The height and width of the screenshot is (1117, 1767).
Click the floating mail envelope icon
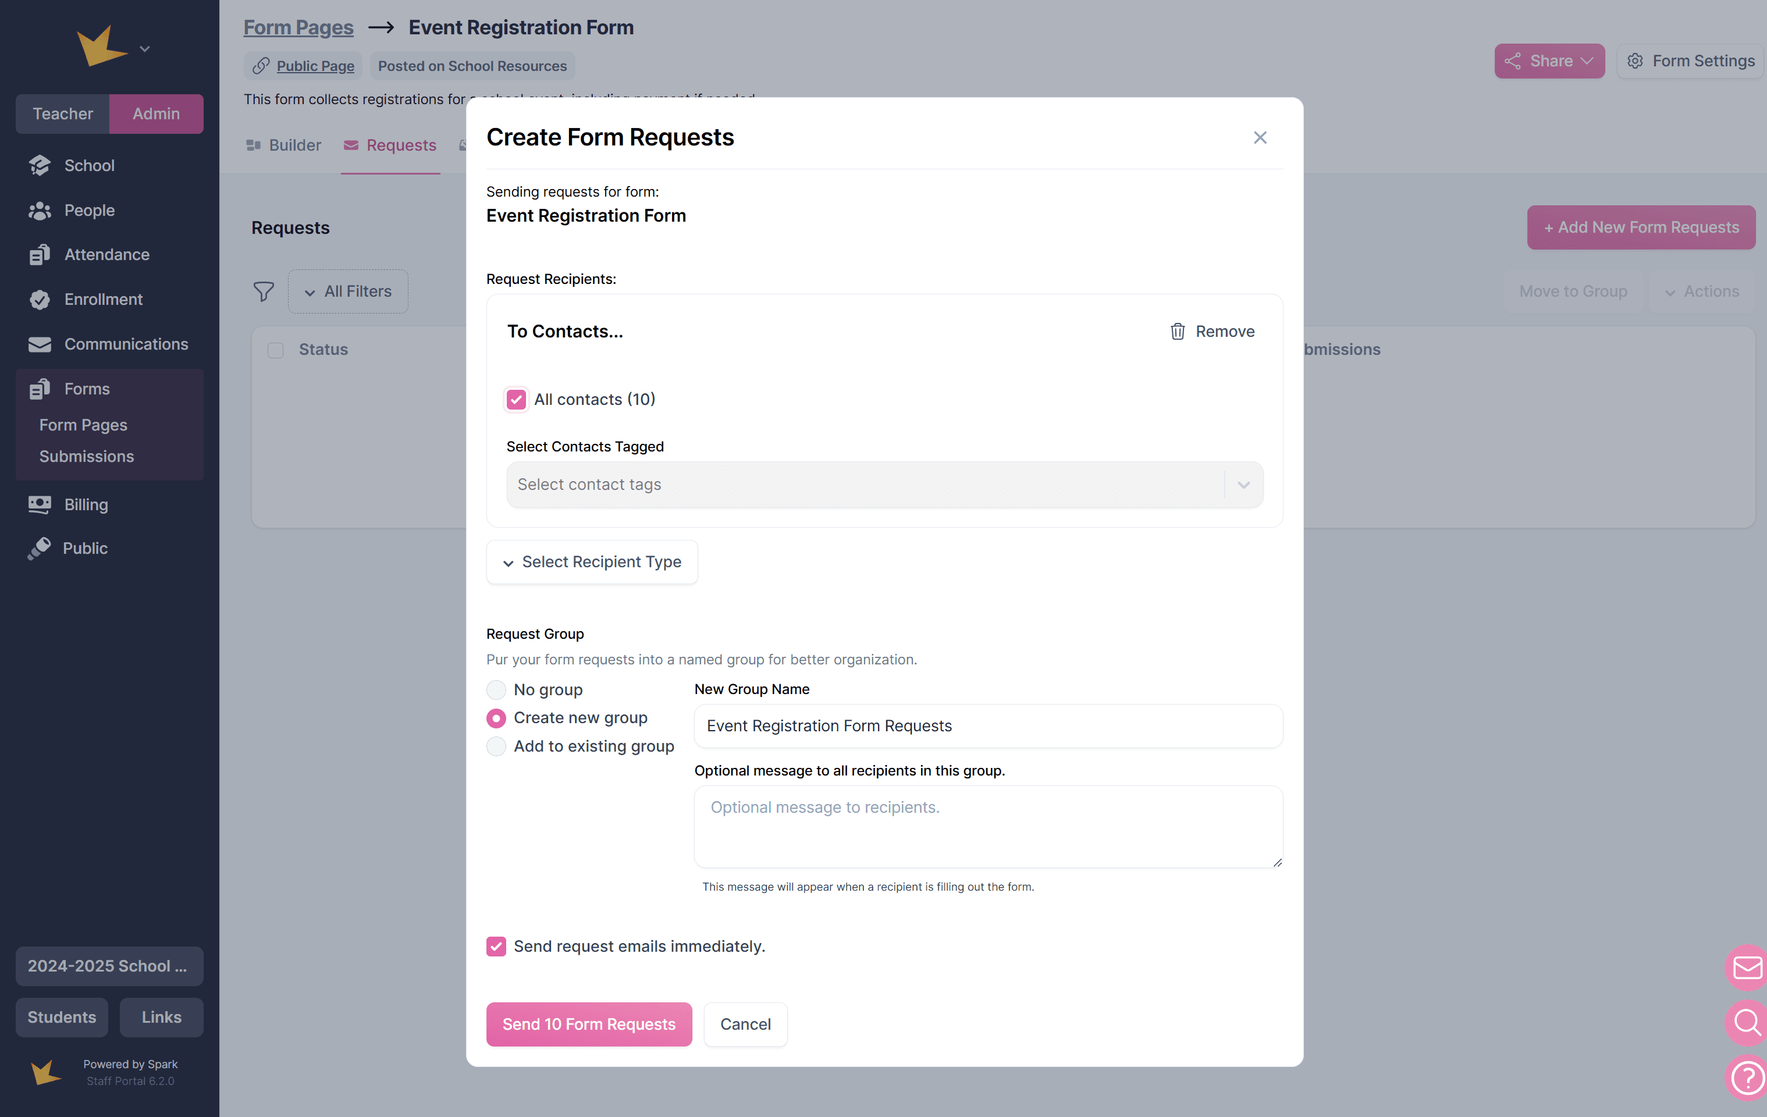[x=1747, y=967]
